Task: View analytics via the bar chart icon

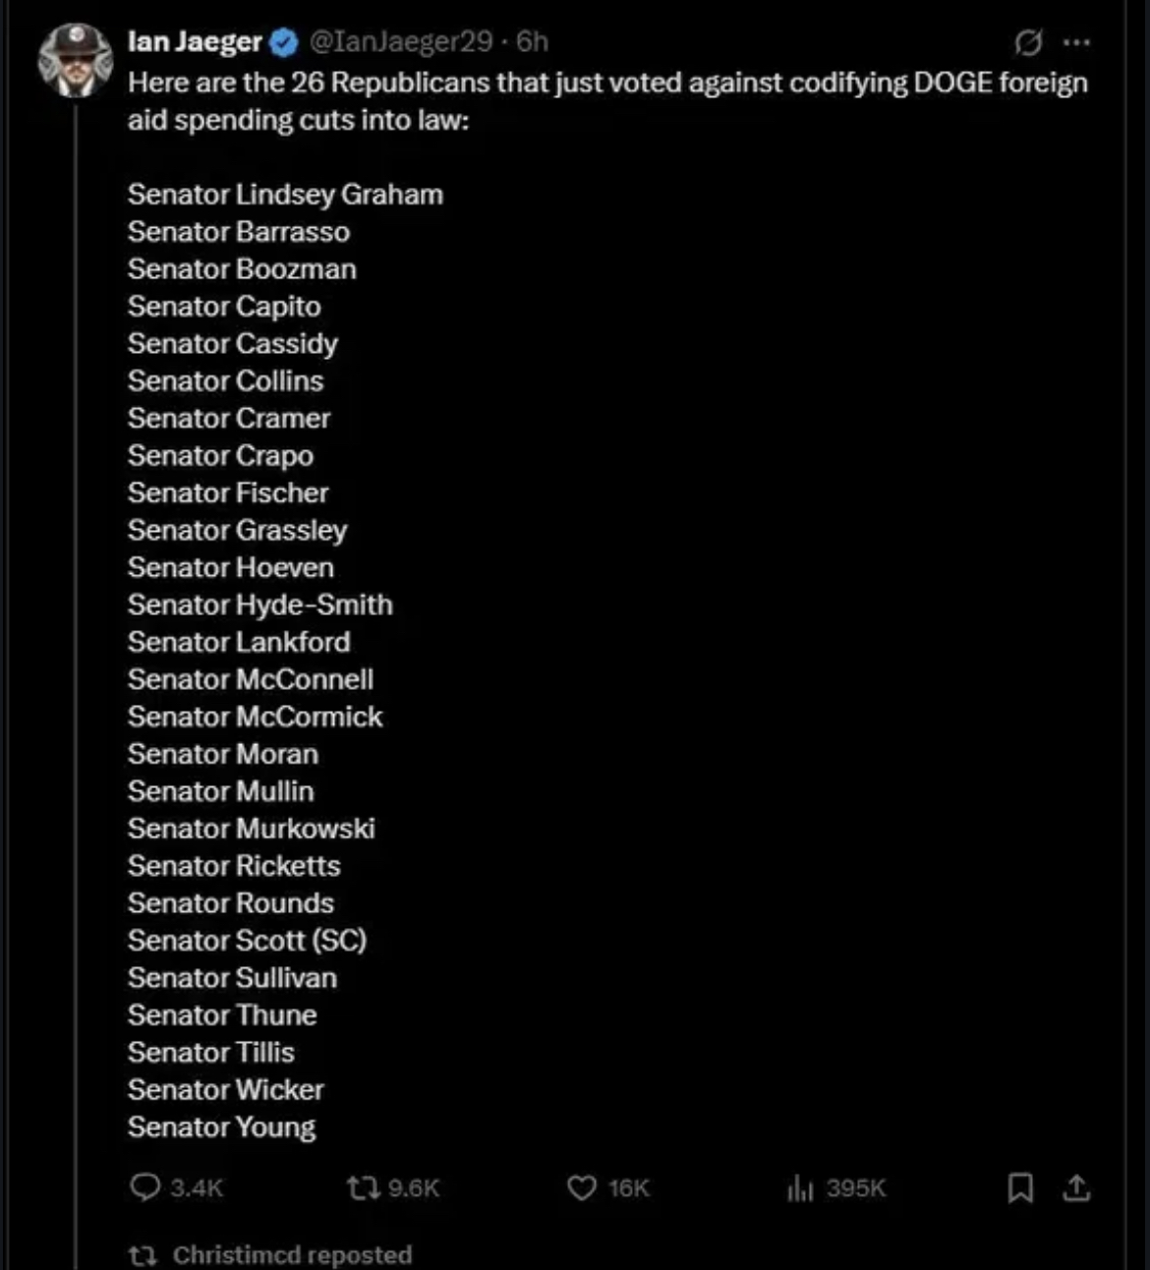Action: [800, 1188]
